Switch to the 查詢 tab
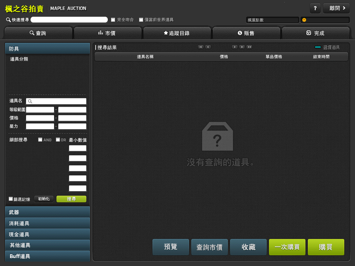This screenshot has height=266, width=355. click(x=38, y=33)
